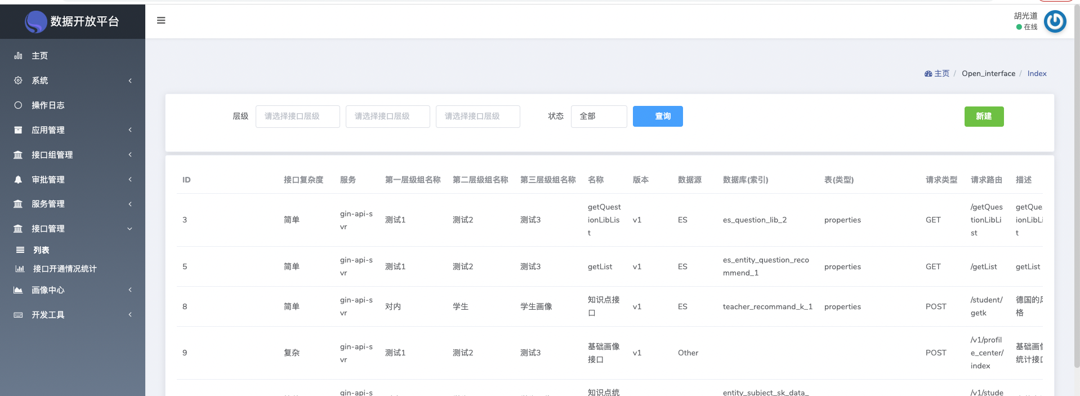1080x396 pixels.
Task: Click the 基础画像接口 name cell
Action: click(x=604, y=353)
